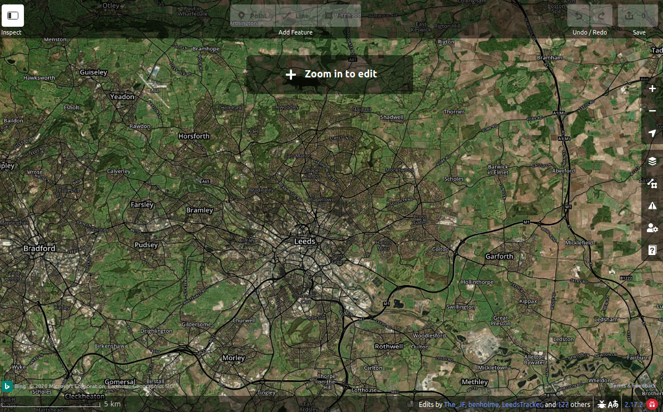The image size is (663, 412).
Task: Click the Bing logo icon
Action: click(x=6, y=386)
